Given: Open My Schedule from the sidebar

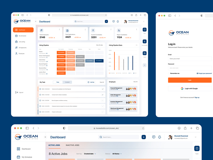Looking at the screenshot, I should pos(16,36).
